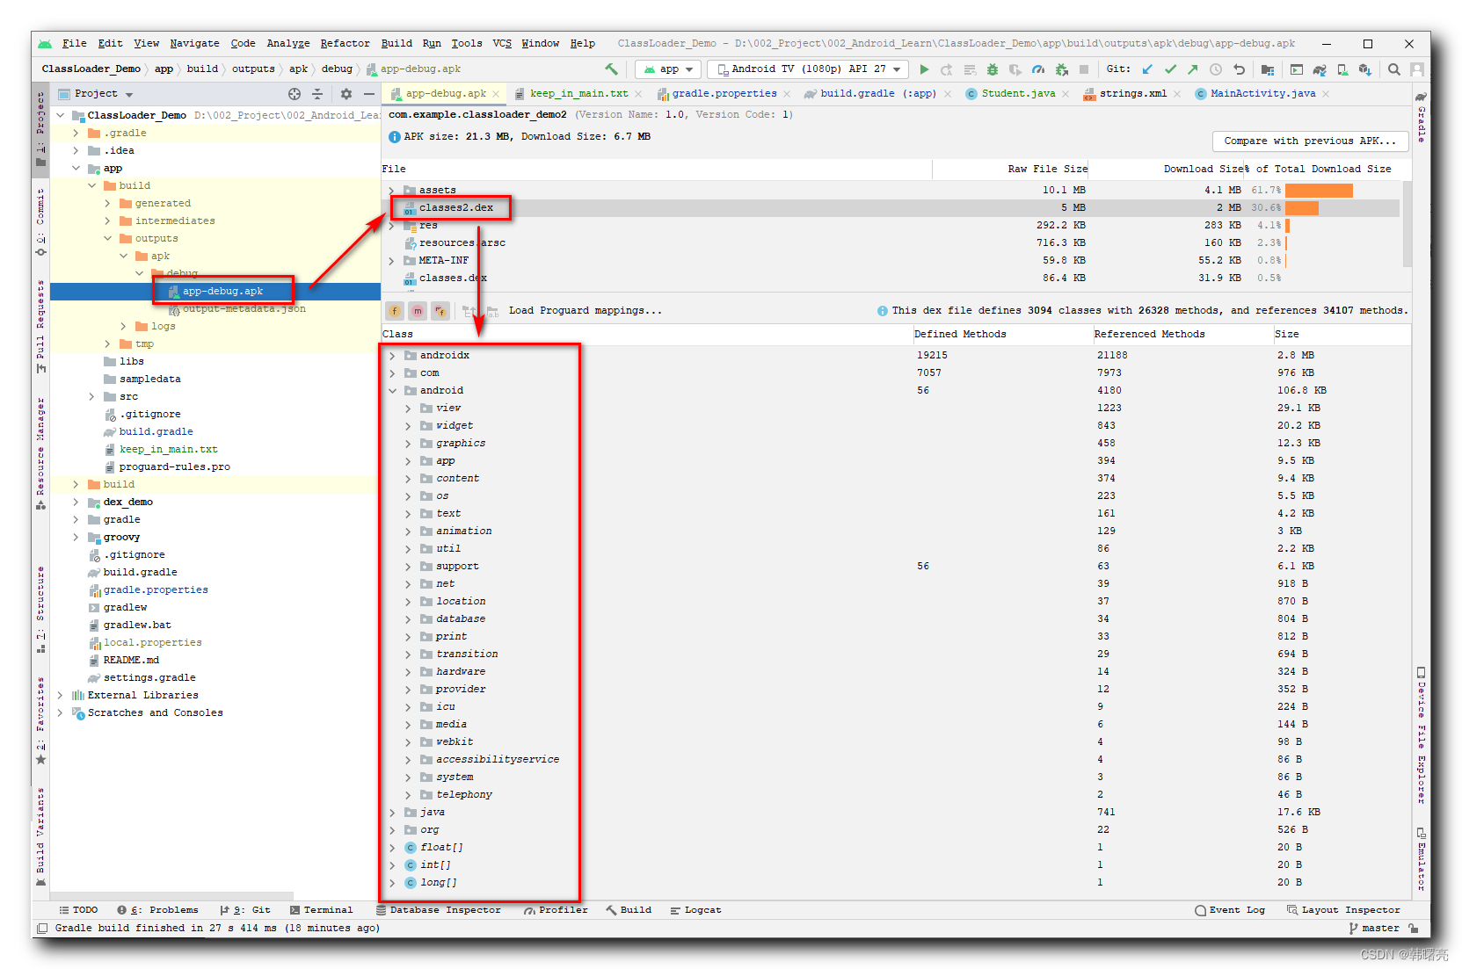Expand the dex_demo module in project tree
The image size is (1462, 969).
[x=76, y=502]
